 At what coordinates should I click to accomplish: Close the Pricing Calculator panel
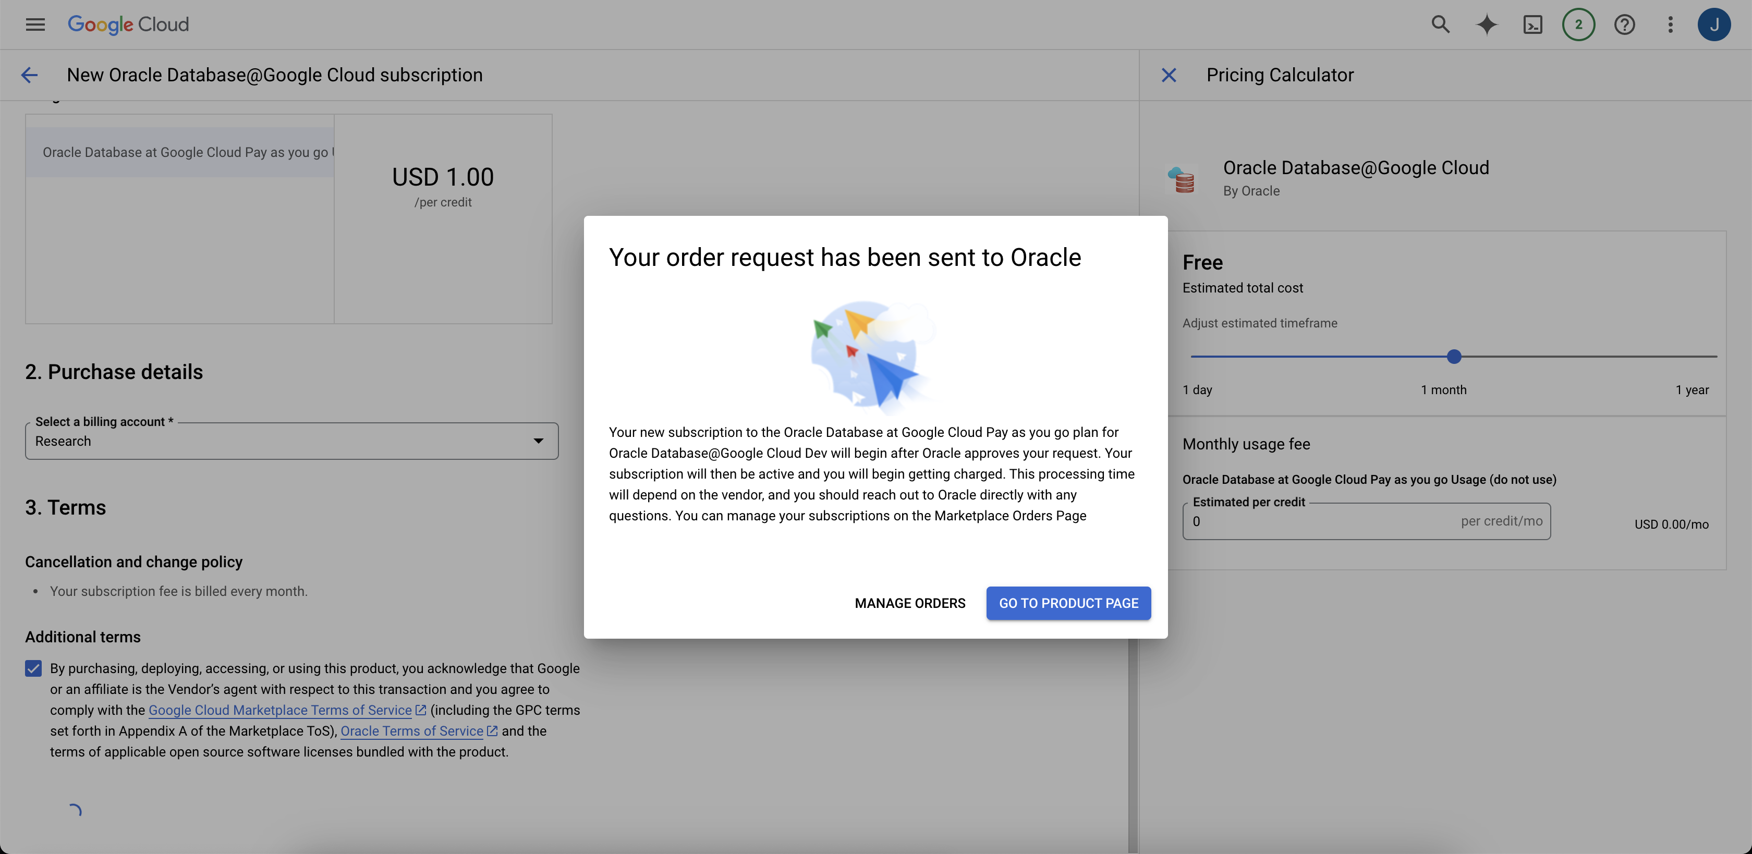[1169, 75]
